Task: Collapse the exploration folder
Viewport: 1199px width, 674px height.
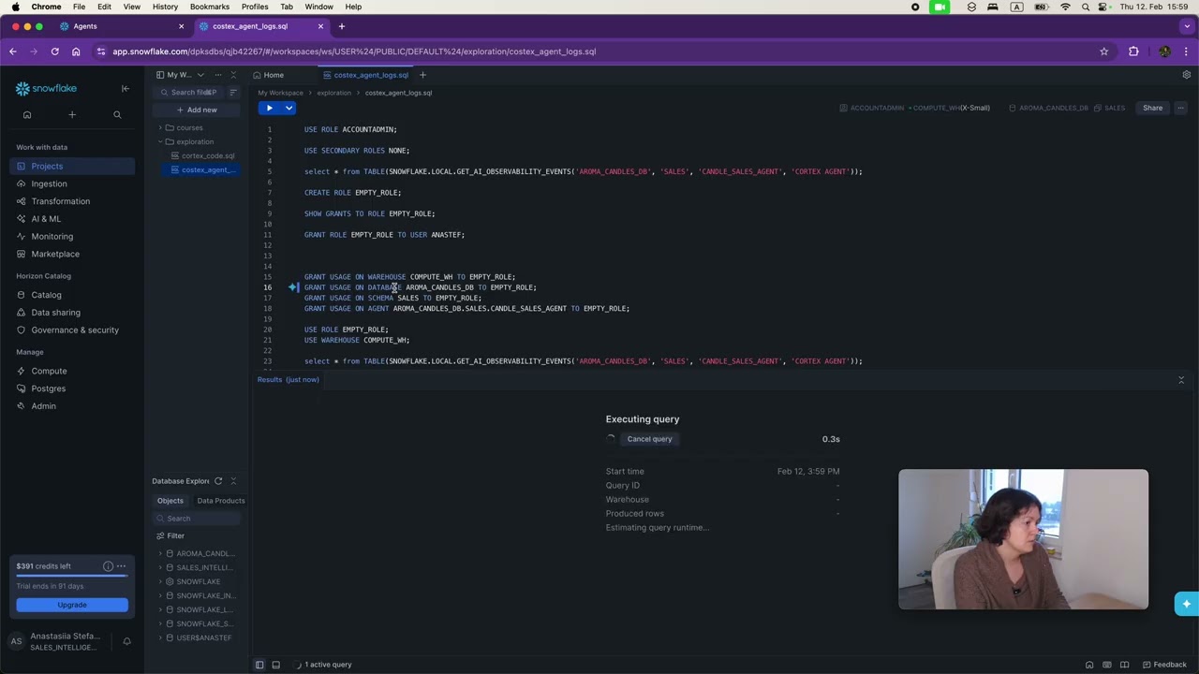Action: (160, 142)
